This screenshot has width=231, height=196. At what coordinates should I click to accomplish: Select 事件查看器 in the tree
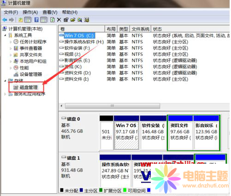point(31,48)
